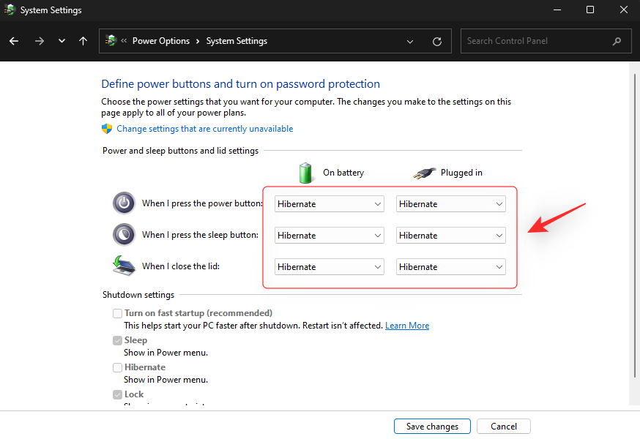
Task: Click 'Shutdown settings' section label
Action: tap(138, 295)
